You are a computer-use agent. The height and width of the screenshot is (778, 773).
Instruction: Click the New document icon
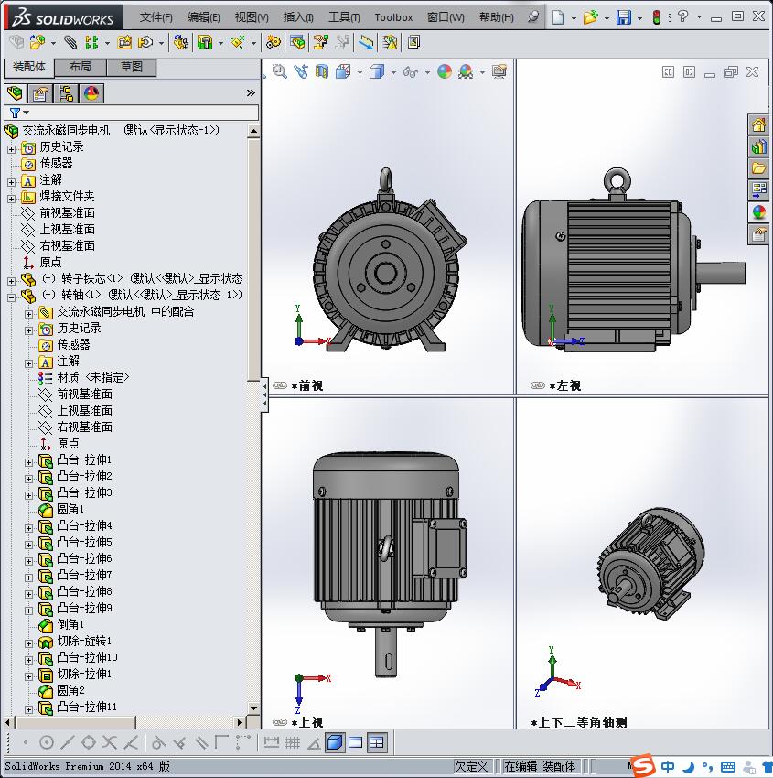click(558, 17)
